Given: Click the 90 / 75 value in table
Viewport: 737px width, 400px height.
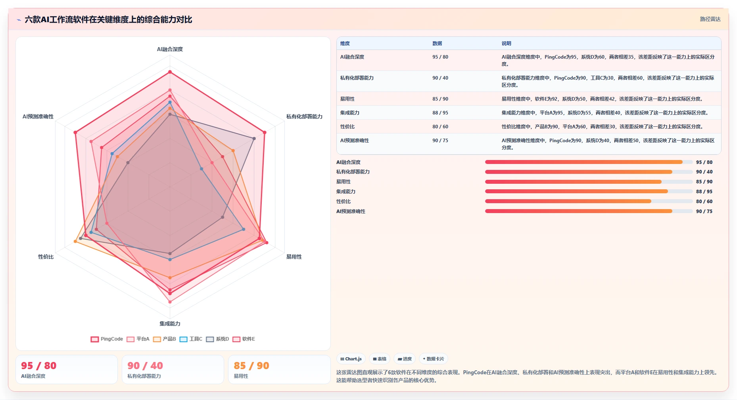Looking at the screenshot, I should (x=440, y=141).
